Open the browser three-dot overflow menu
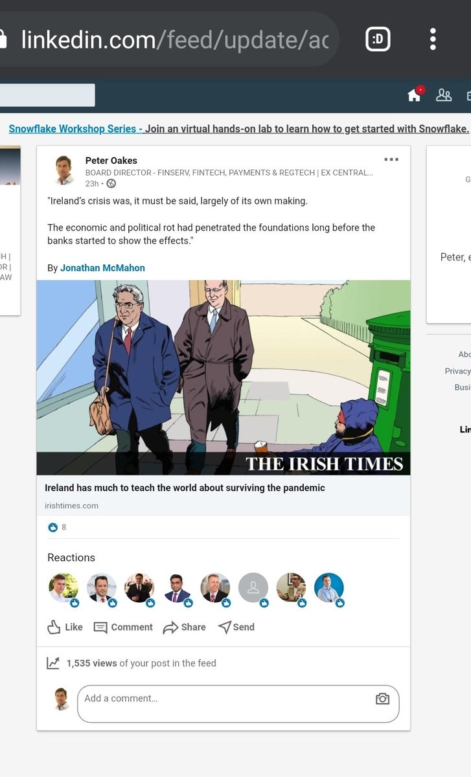Screen dimensions: 471x777 [x=433, y=39]
